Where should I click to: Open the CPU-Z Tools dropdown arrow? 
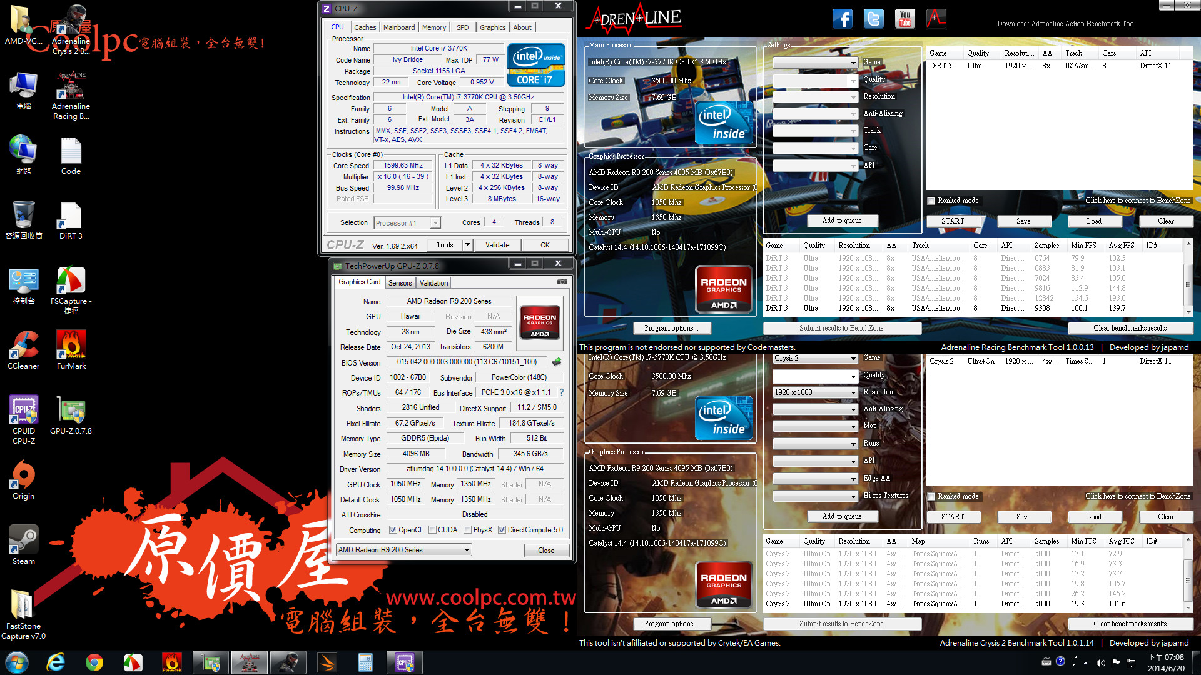coord(467,245)
